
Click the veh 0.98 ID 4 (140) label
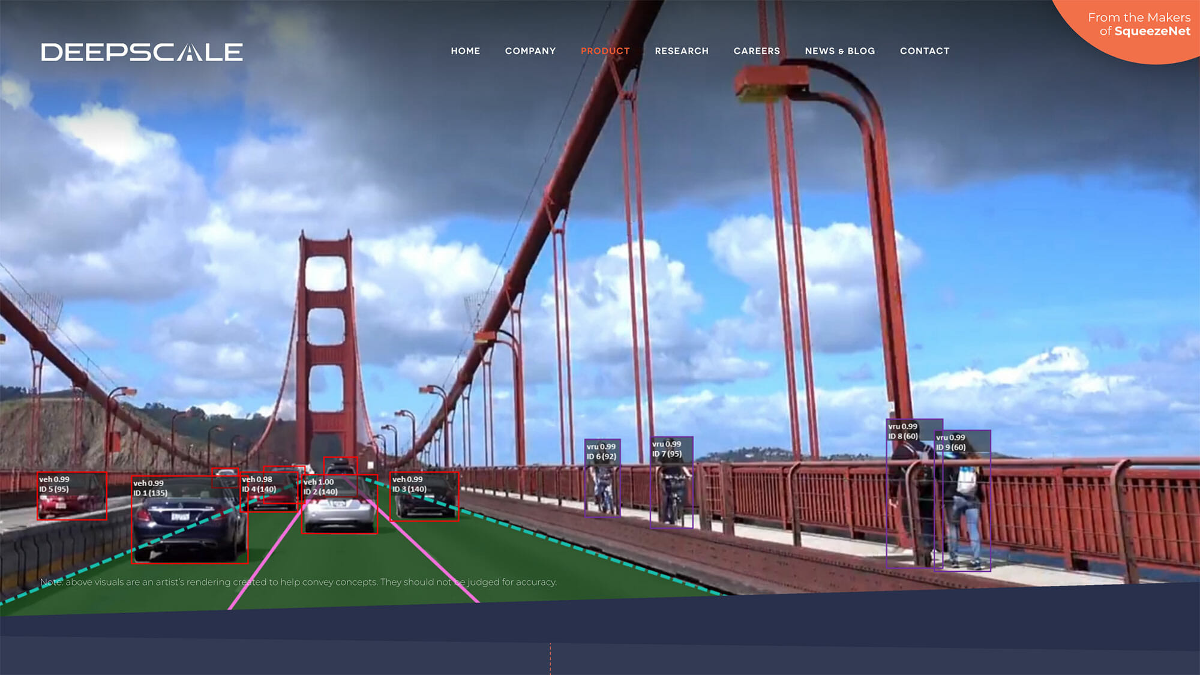259,484
